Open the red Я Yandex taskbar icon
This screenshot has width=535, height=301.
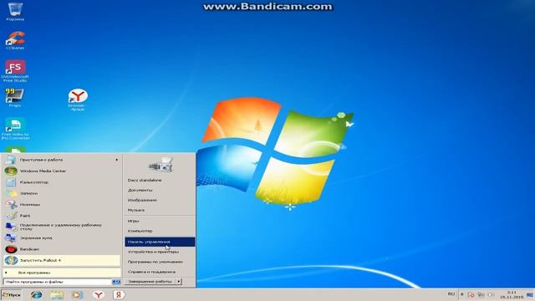click(x=119, y=295)
